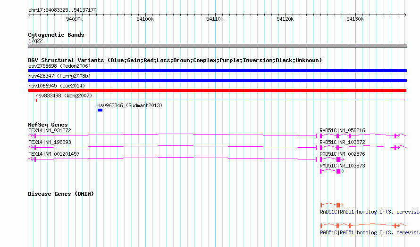This screenshot has height=247, width=420.
Task: Select the small blue nsv962346 gain block
Action: [100, 110]
